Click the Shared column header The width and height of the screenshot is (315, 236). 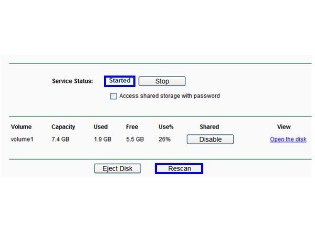coord(209,127)
